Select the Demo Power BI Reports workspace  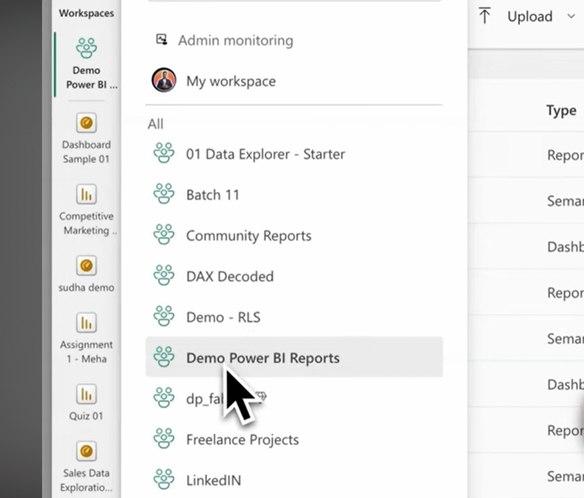pos(262,358)
